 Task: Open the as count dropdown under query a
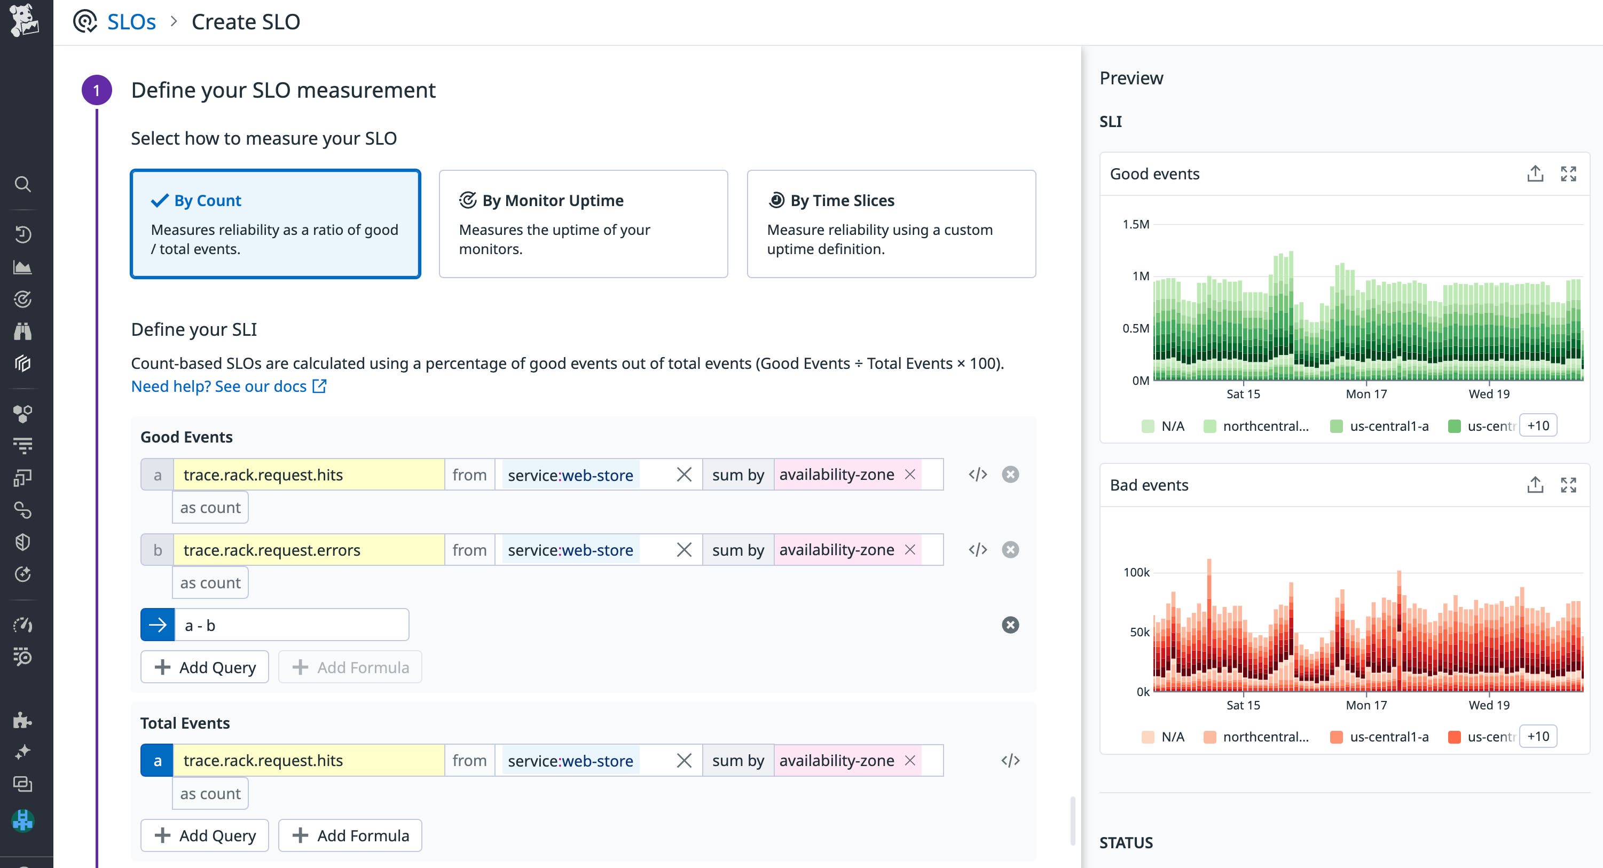click(210, 507)
